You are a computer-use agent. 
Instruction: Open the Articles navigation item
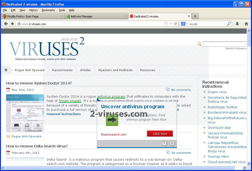point(85,70)
